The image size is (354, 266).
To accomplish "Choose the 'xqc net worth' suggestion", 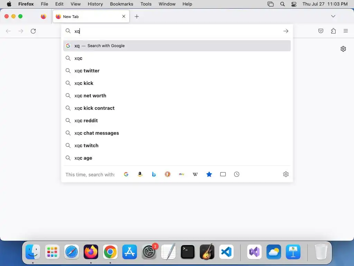I will click(x=177, y=96).
